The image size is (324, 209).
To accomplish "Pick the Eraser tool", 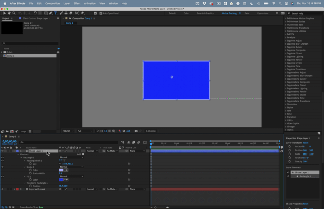I will click(x=71, y=13).
